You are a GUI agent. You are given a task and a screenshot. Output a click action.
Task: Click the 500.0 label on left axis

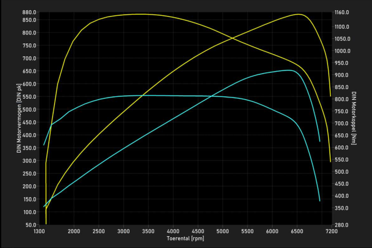(x=29, y=109)
